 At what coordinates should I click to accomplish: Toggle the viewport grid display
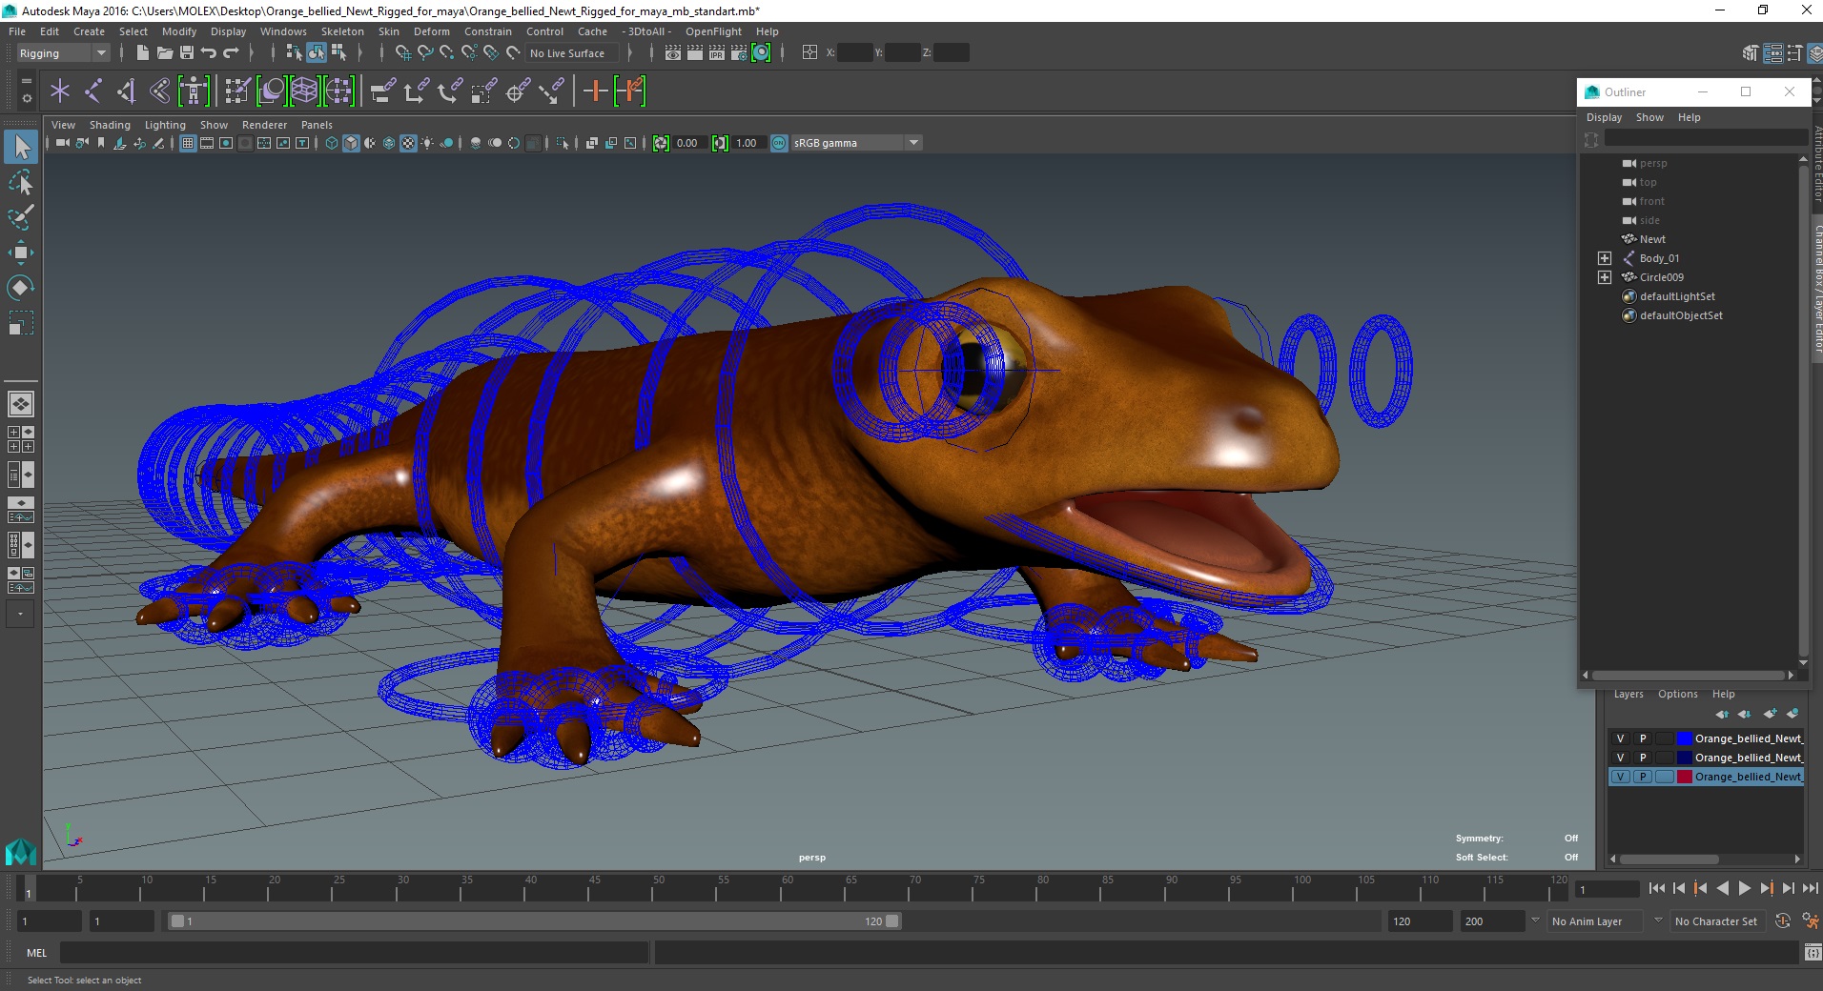click(x=188, y=143)
